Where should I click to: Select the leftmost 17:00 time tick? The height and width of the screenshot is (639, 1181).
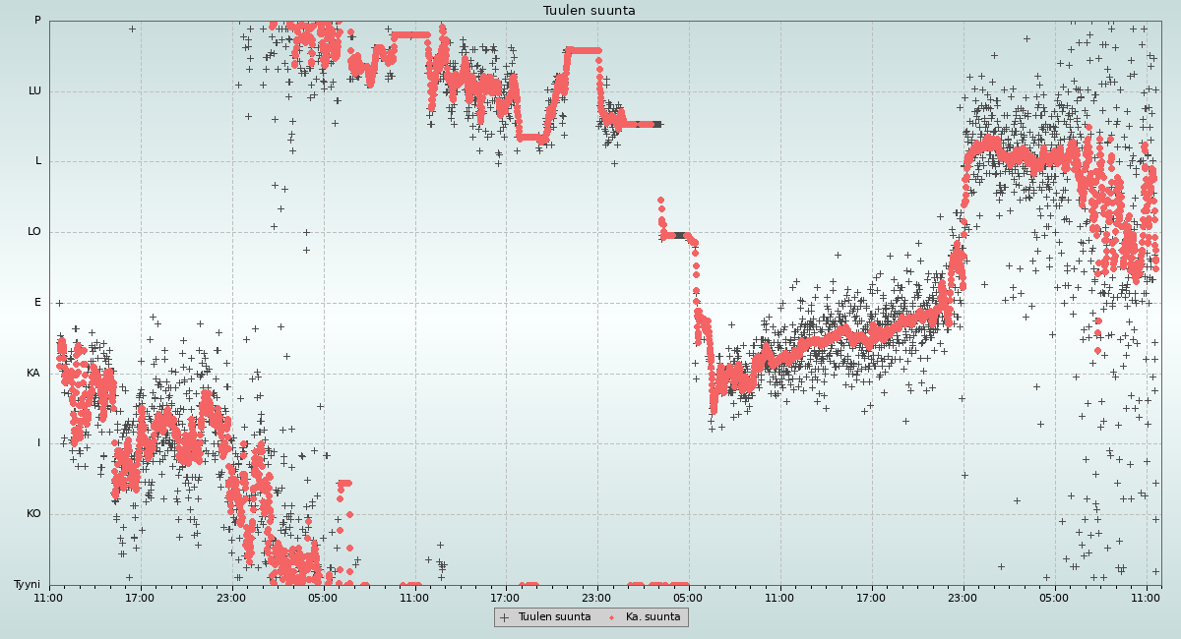tap(140, 597)
